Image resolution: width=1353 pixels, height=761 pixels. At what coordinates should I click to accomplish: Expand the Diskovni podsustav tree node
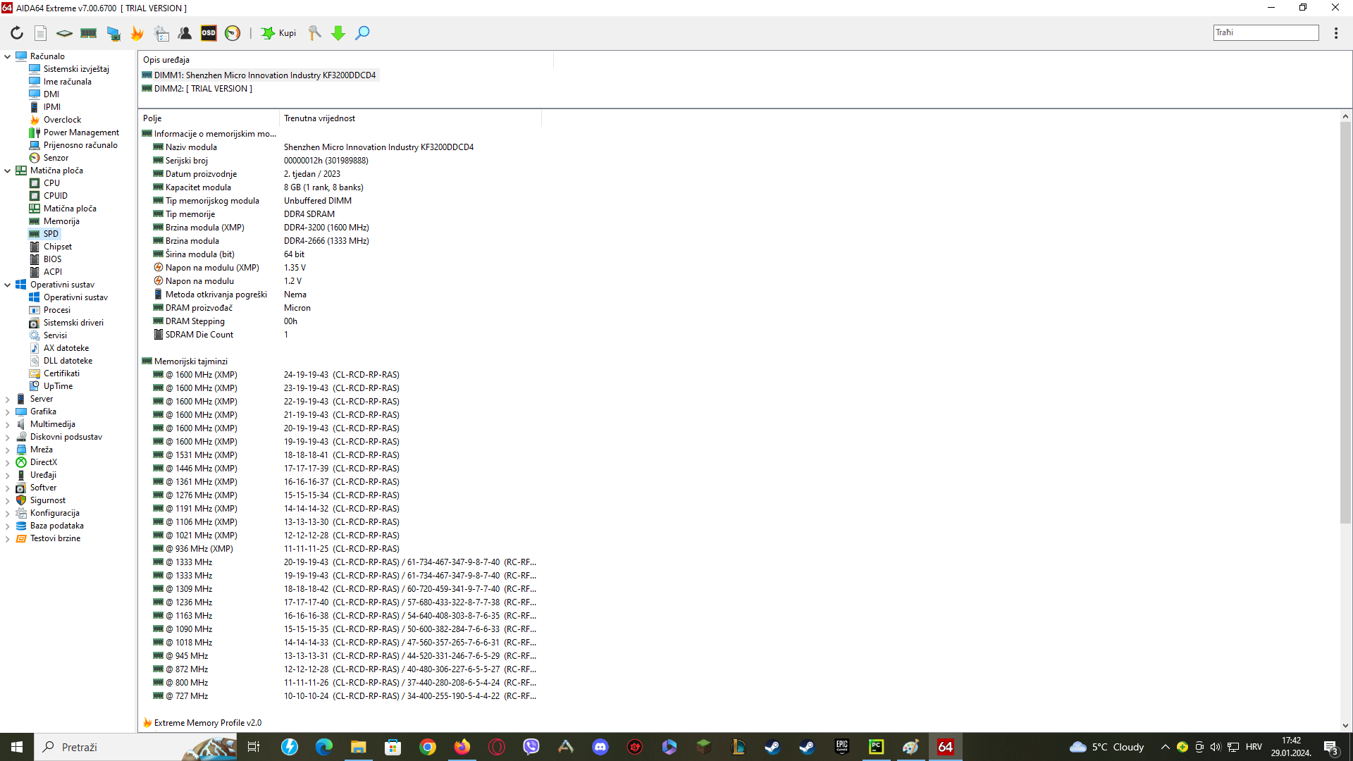(x=8, y=437)
